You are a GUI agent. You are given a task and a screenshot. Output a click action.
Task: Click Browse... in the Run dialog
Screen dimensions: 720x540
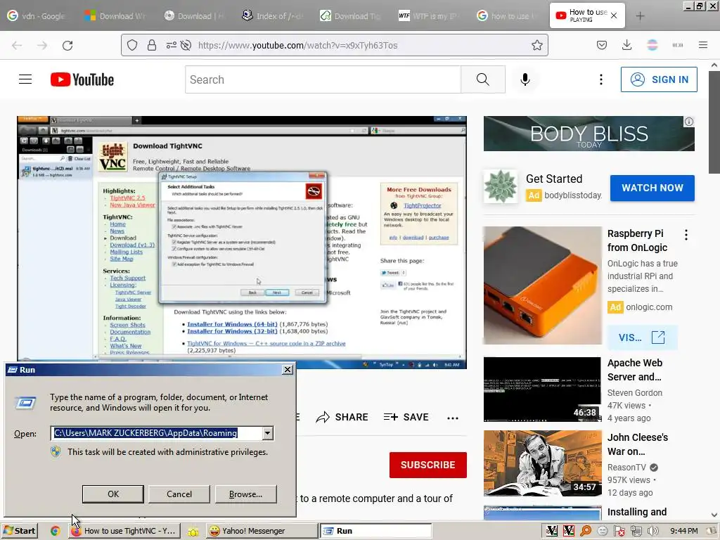[245, 494]
